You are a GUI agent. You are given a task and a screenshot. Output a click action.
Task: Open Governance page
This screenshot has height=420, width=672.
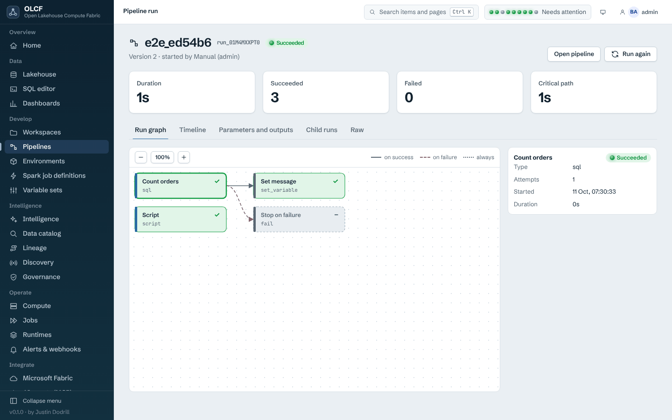coord(56,277)
